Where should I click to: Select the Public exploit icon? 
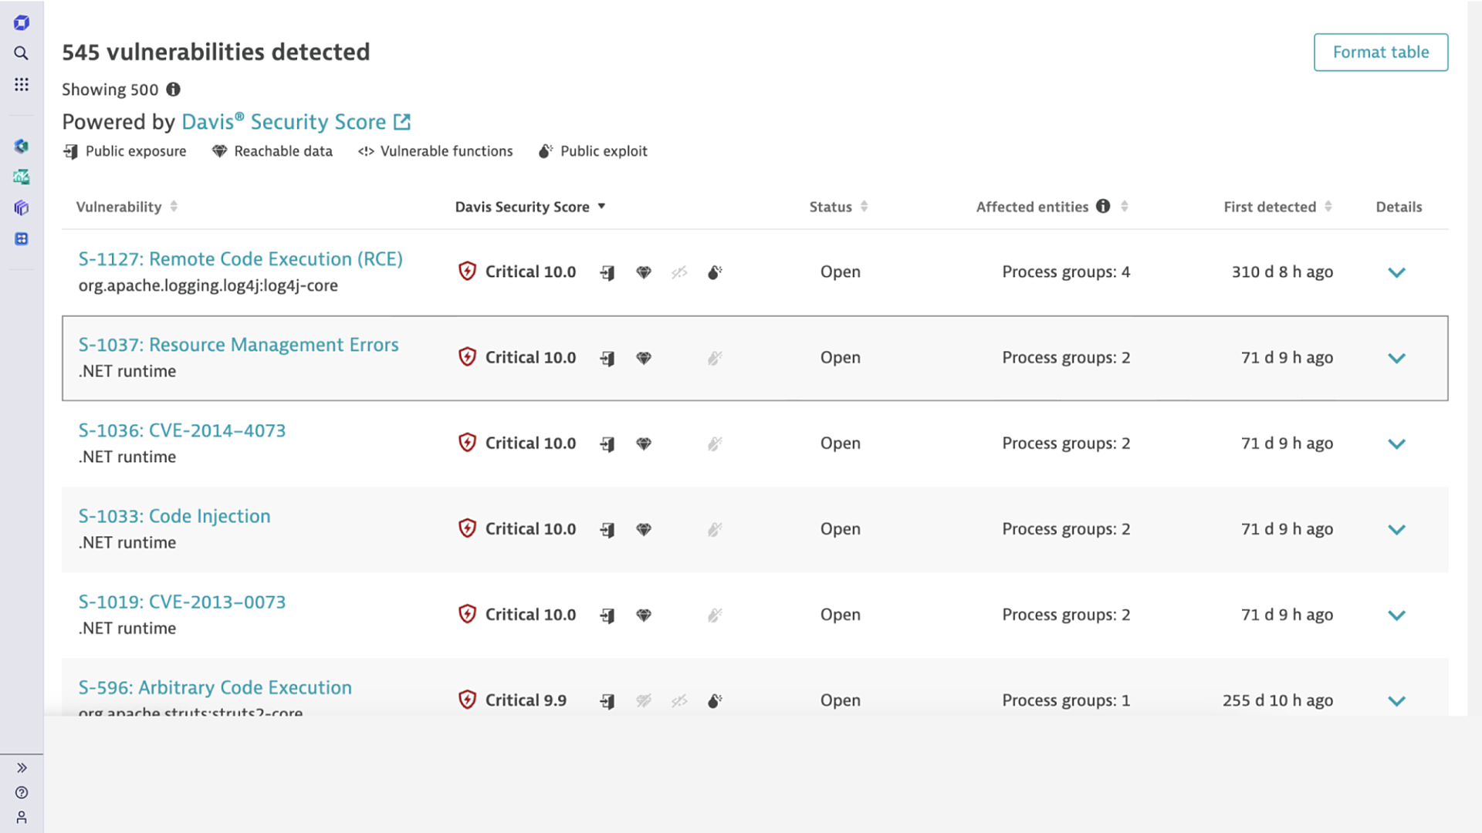coord(546,150)
